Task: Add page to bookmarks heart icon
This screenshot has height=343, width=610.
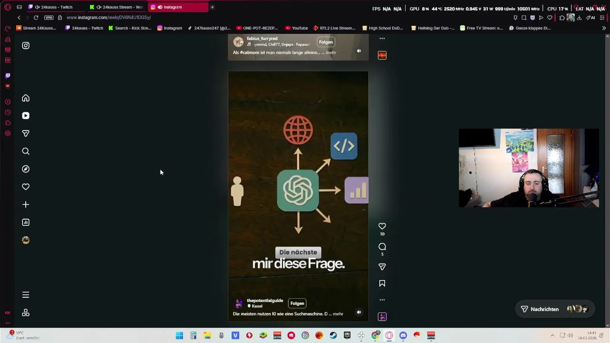Action: tap(549, 18)
